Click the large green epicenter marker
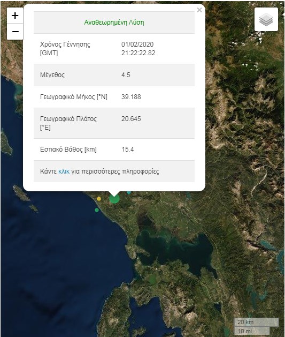The width and height of the screenshot is (285, 337). coord(114,199)
